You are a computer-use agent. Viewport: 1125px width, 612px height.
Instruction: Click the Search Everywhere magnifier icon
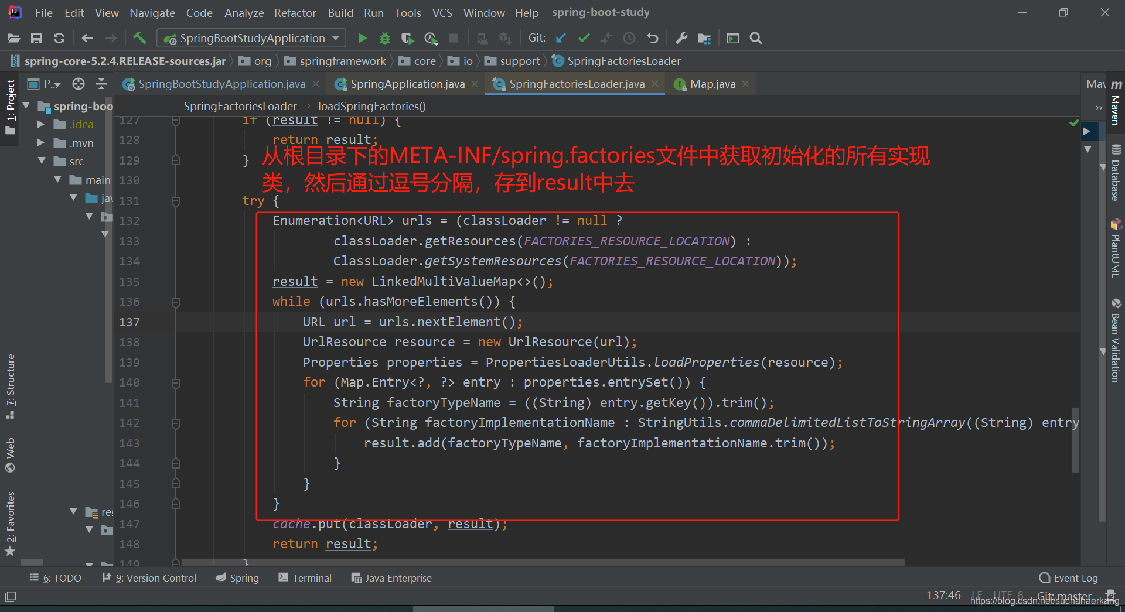pyautogui.click(x=756, y=39)
